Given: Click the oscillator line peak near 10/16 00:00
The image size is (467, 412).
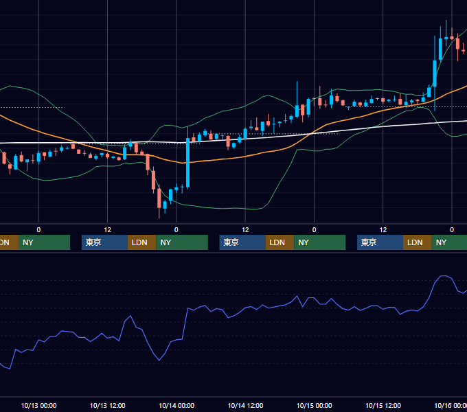Looking at the screenshot, I should click(444, 276).
